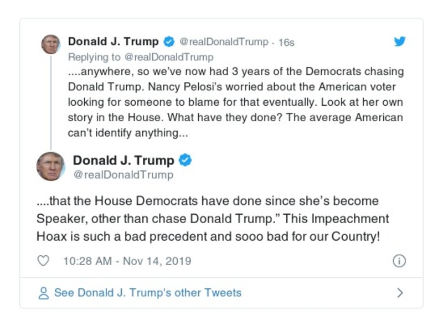The height and width of the screenshot is (336, 443).
Task: Click the person icon beside other Tweets
Action: [43, 293]
